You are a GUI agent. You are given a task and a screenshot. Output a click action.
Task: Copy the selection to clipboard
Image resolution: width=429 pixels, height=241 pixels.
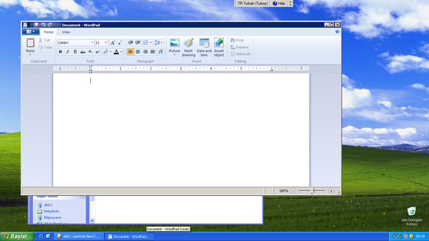point(45,47)
